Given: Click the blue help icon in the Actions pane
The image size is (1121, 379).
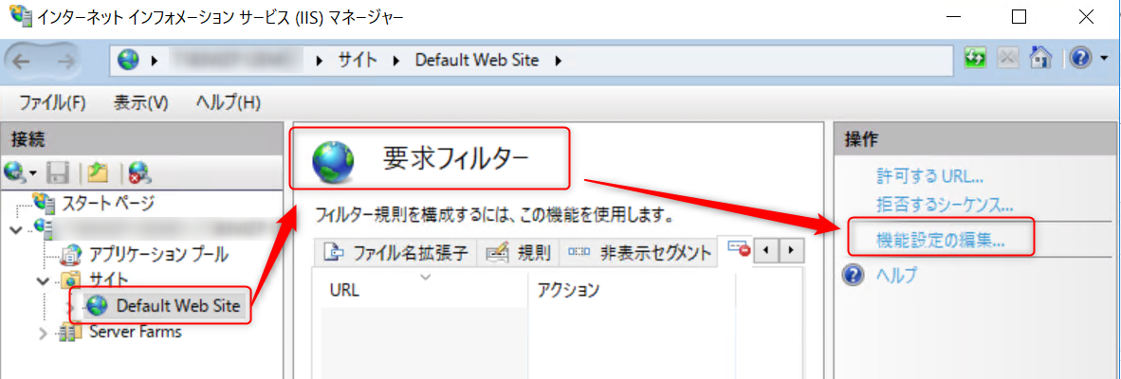Looking at the screenshot, I should coord(854,276).
